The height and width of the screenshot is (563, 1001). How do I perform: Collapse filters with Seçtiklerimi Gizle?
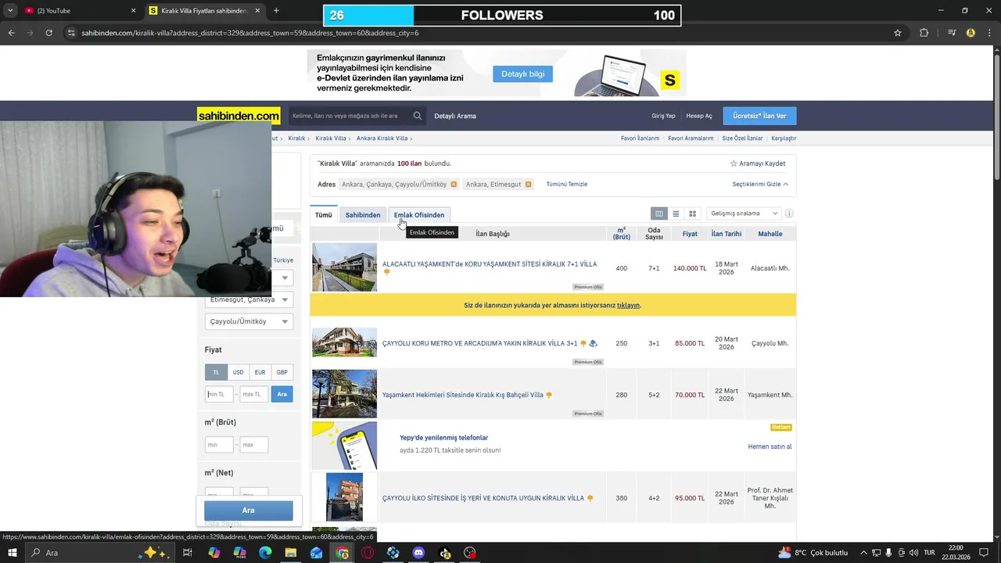pyautogui.click(x=760, y=185)
